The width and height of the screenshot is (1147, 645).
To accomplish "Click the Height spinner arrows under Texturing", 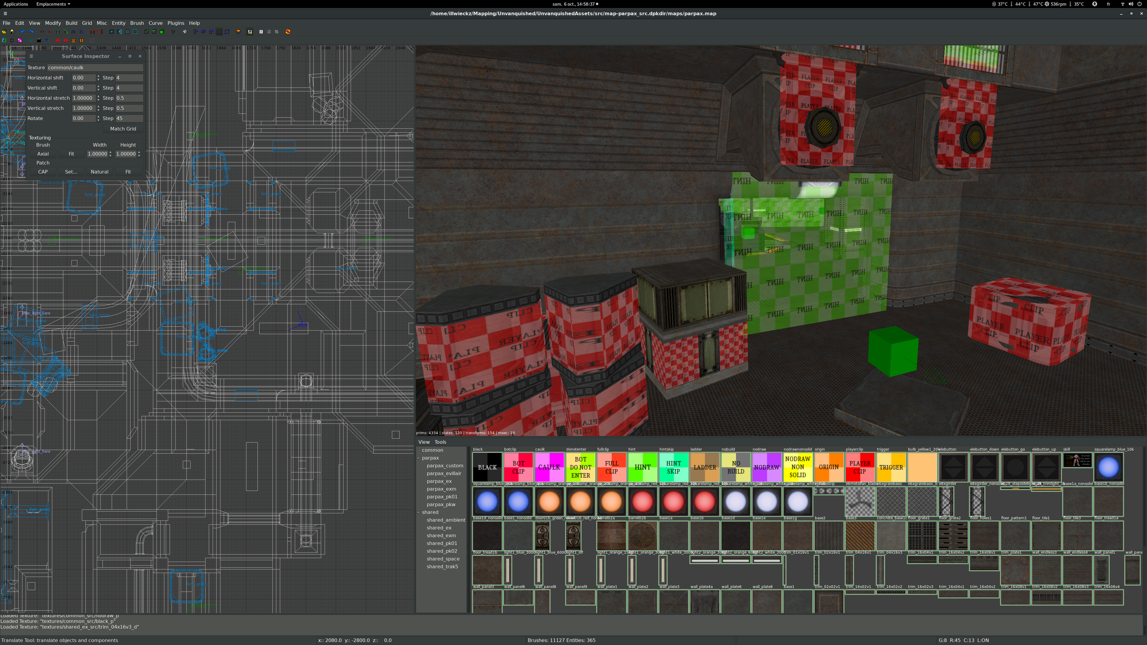I will (x=139, y=153).
